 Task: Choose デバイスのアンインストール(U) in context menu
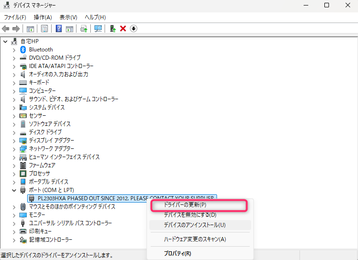click(200, 225)
